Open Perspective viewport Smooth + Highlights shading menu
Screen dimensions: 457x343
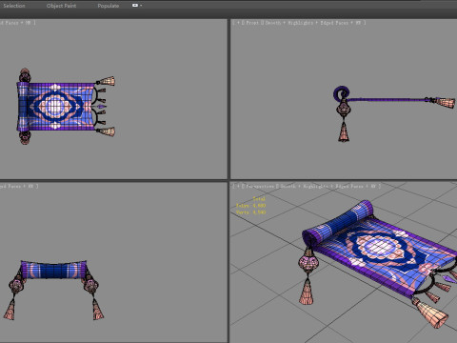coord(304,186)
